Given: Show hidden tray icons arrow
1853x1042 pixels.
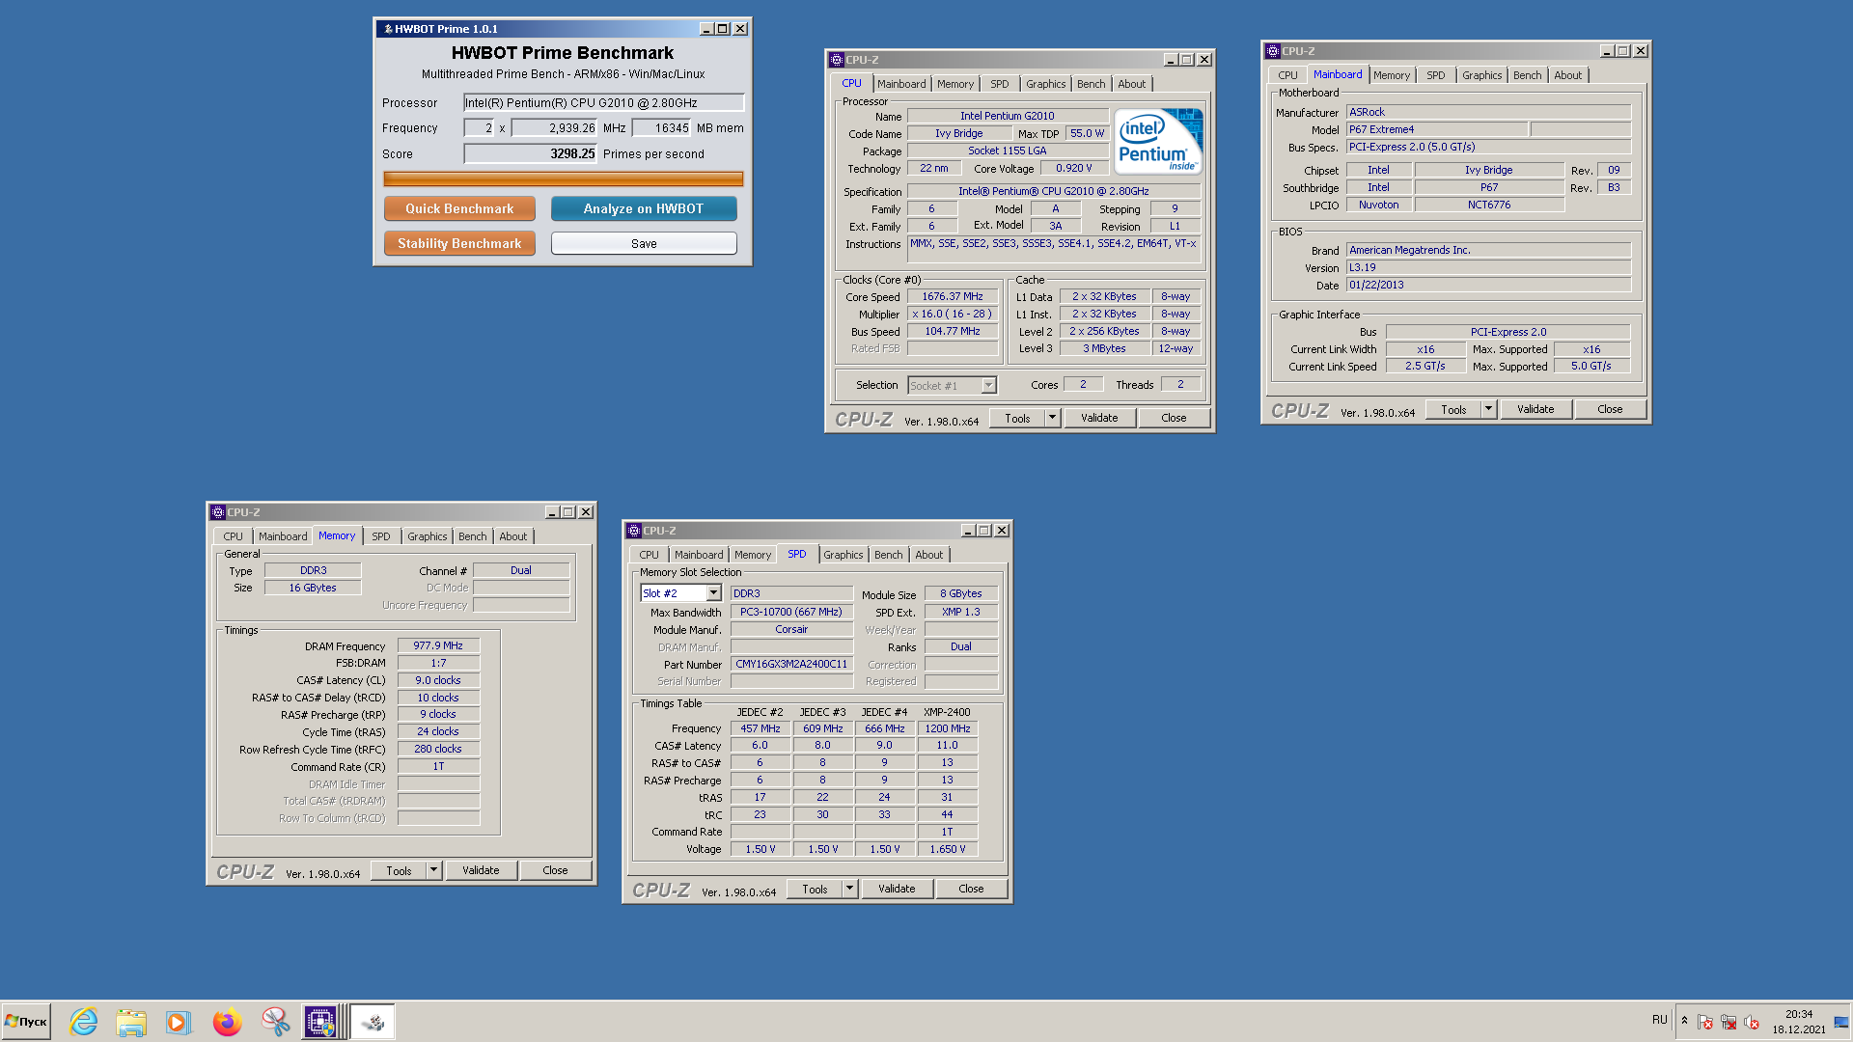Looking at the screenshot, I should click(x=1684, y=1021).
